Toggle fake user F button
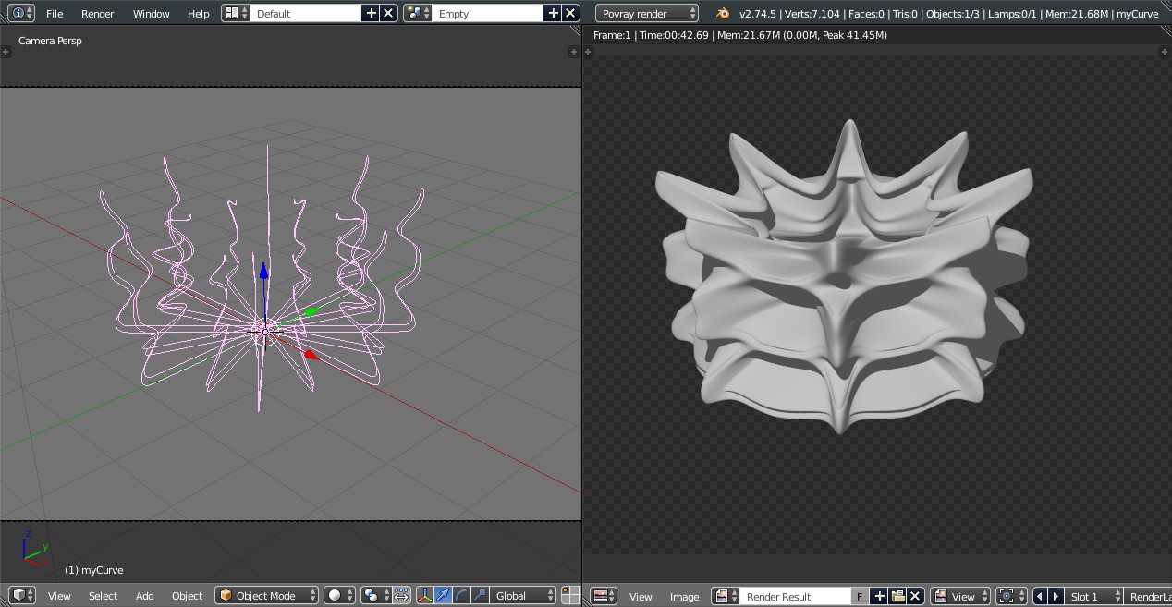The height and width of the screenshot is (607, 1172). tap(860, 597)
